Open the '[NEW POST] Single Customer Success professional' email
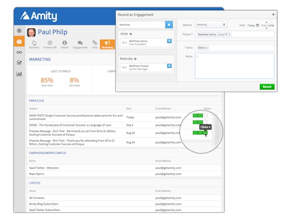The width and height of the screenshot is (291, 220). tap(76, 117)
